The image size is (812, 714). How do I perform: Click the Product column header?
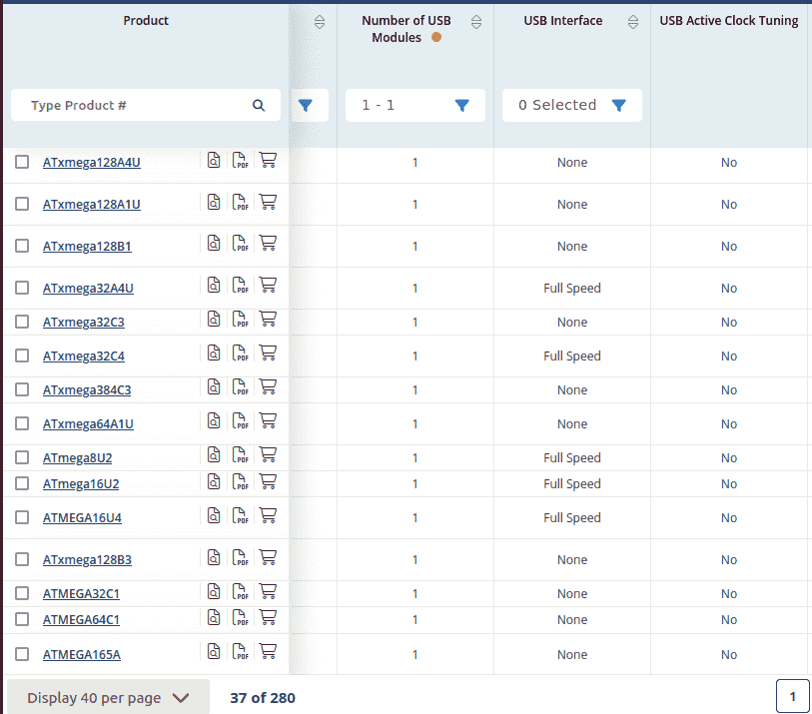coord(146,21)
